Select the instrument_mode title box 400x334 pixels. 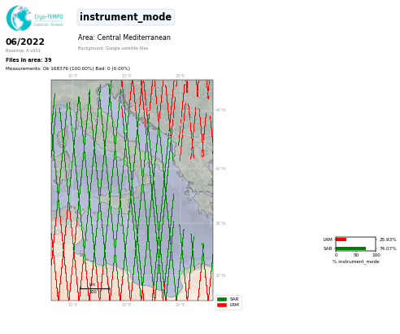tap(126, 17)
